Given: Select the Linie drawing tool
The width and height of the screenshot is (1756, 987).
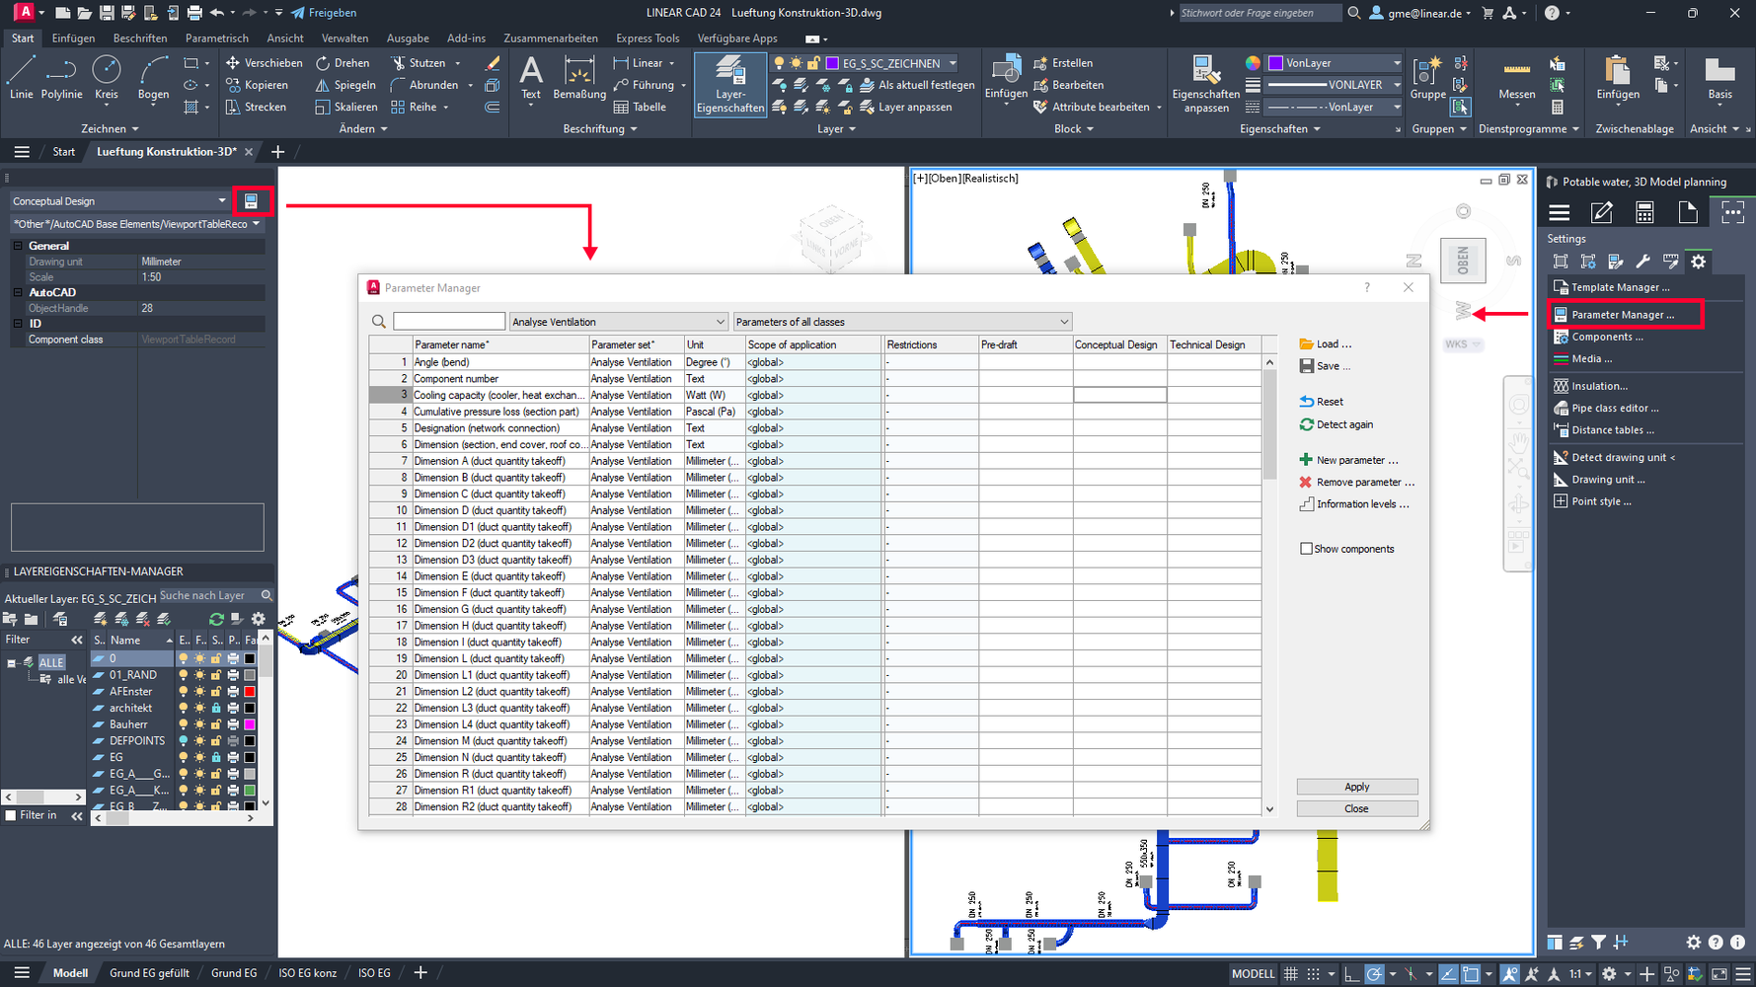Looking at the screenshot, I should [x=21, y=77].
